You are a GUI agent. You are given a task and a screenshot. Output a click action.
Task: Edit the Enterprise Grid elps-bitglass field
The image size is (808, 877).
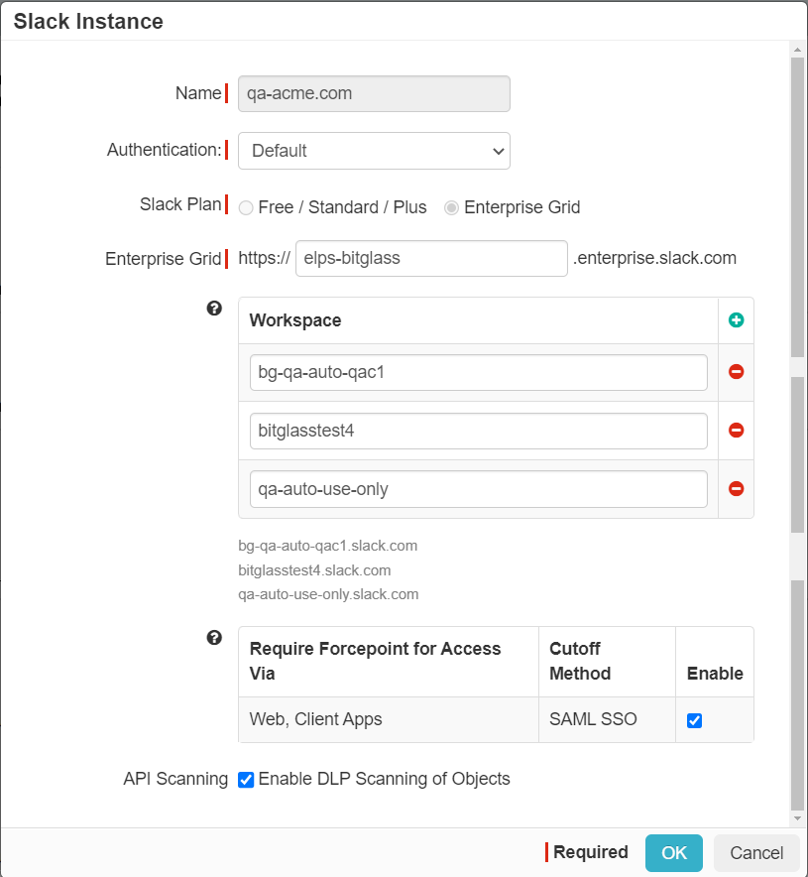coord(431,258)
